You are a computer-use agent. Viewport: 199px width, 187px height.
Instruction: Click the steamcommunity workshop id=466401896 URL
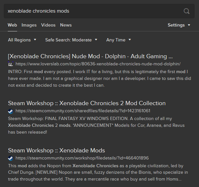click(x=82, y=158)
